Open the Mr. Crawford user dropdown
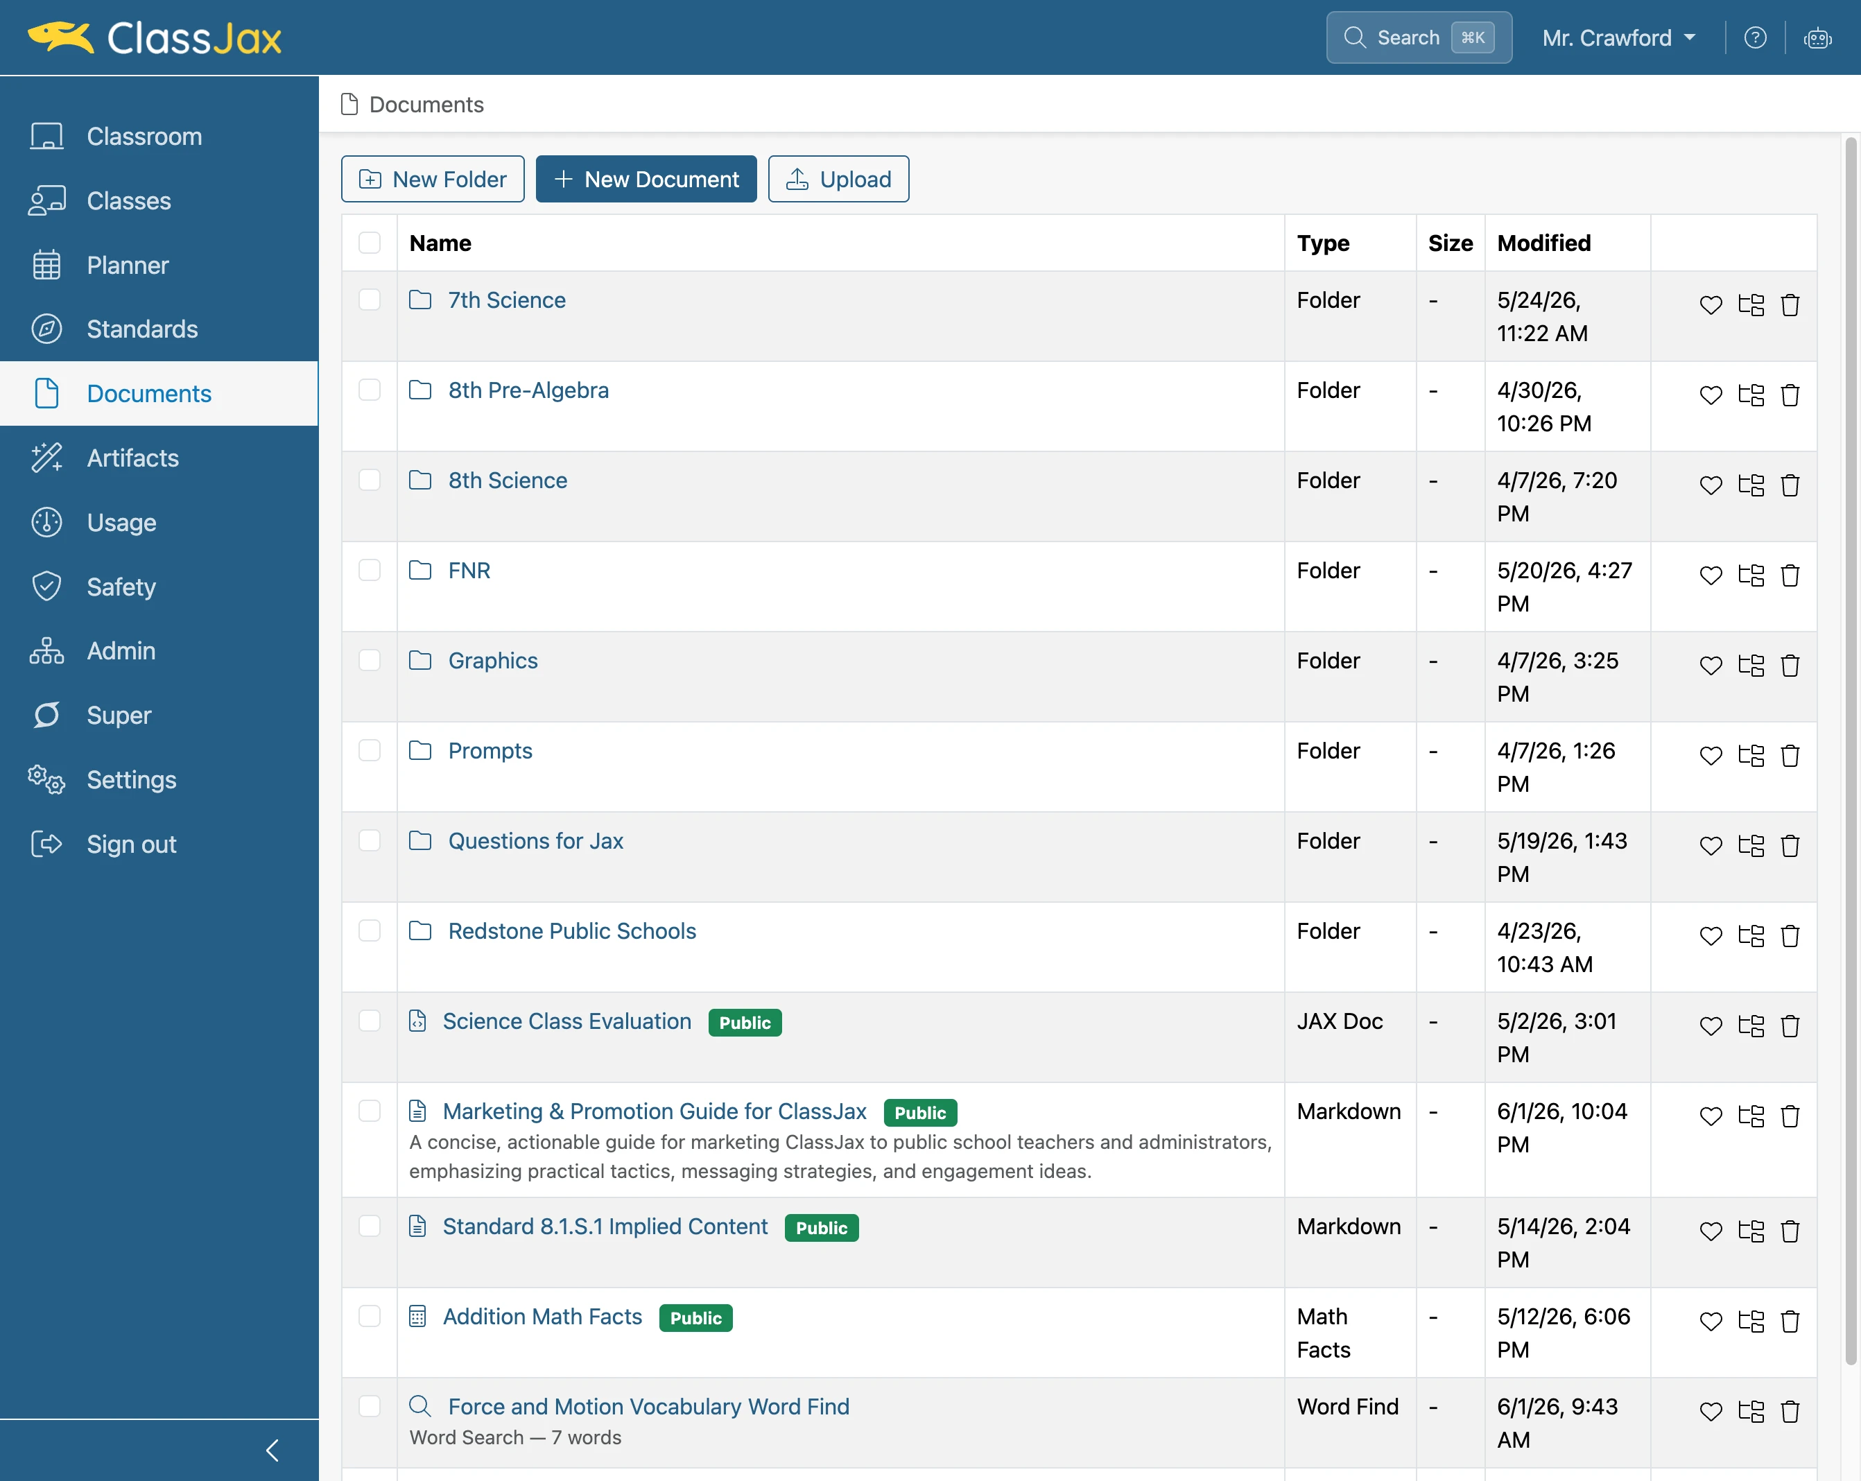Viewport: 1861px width, 1481px height. click(x=1618, y=38)
